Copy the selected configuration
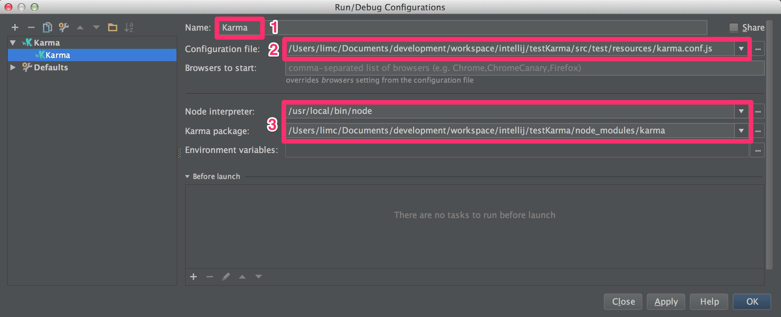Viewport: 781px width, 317px height. tap(48, 27)
